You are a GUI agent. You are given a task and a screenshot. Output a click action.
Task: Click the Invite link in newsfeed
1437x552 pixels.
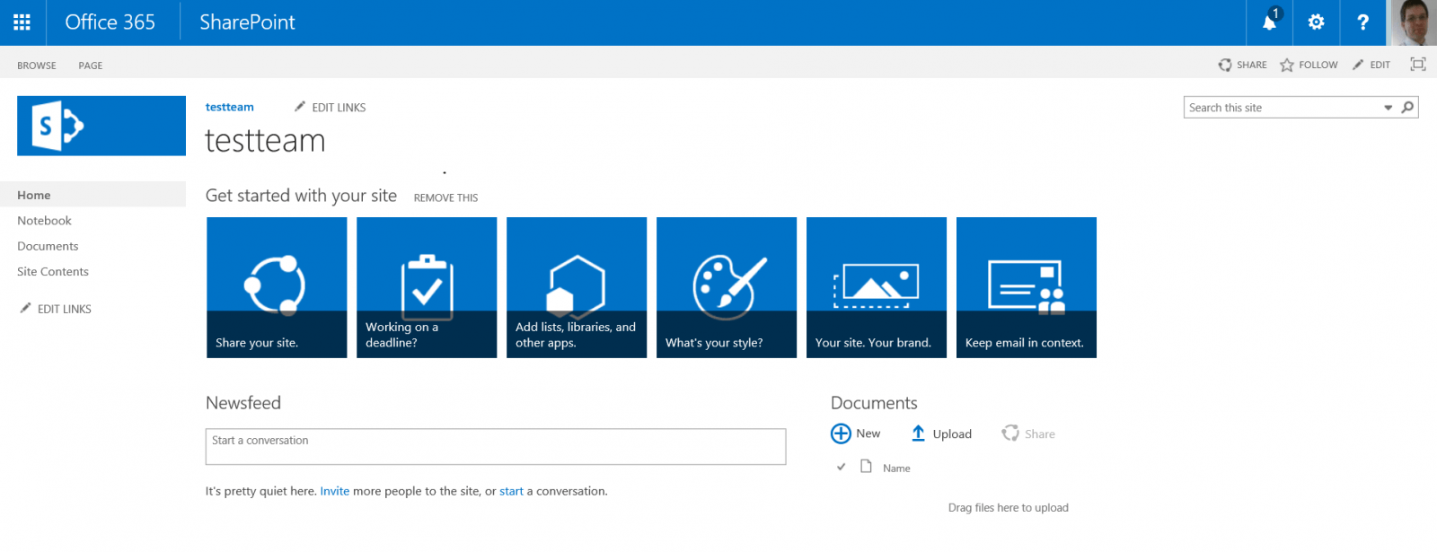(335, 491)
